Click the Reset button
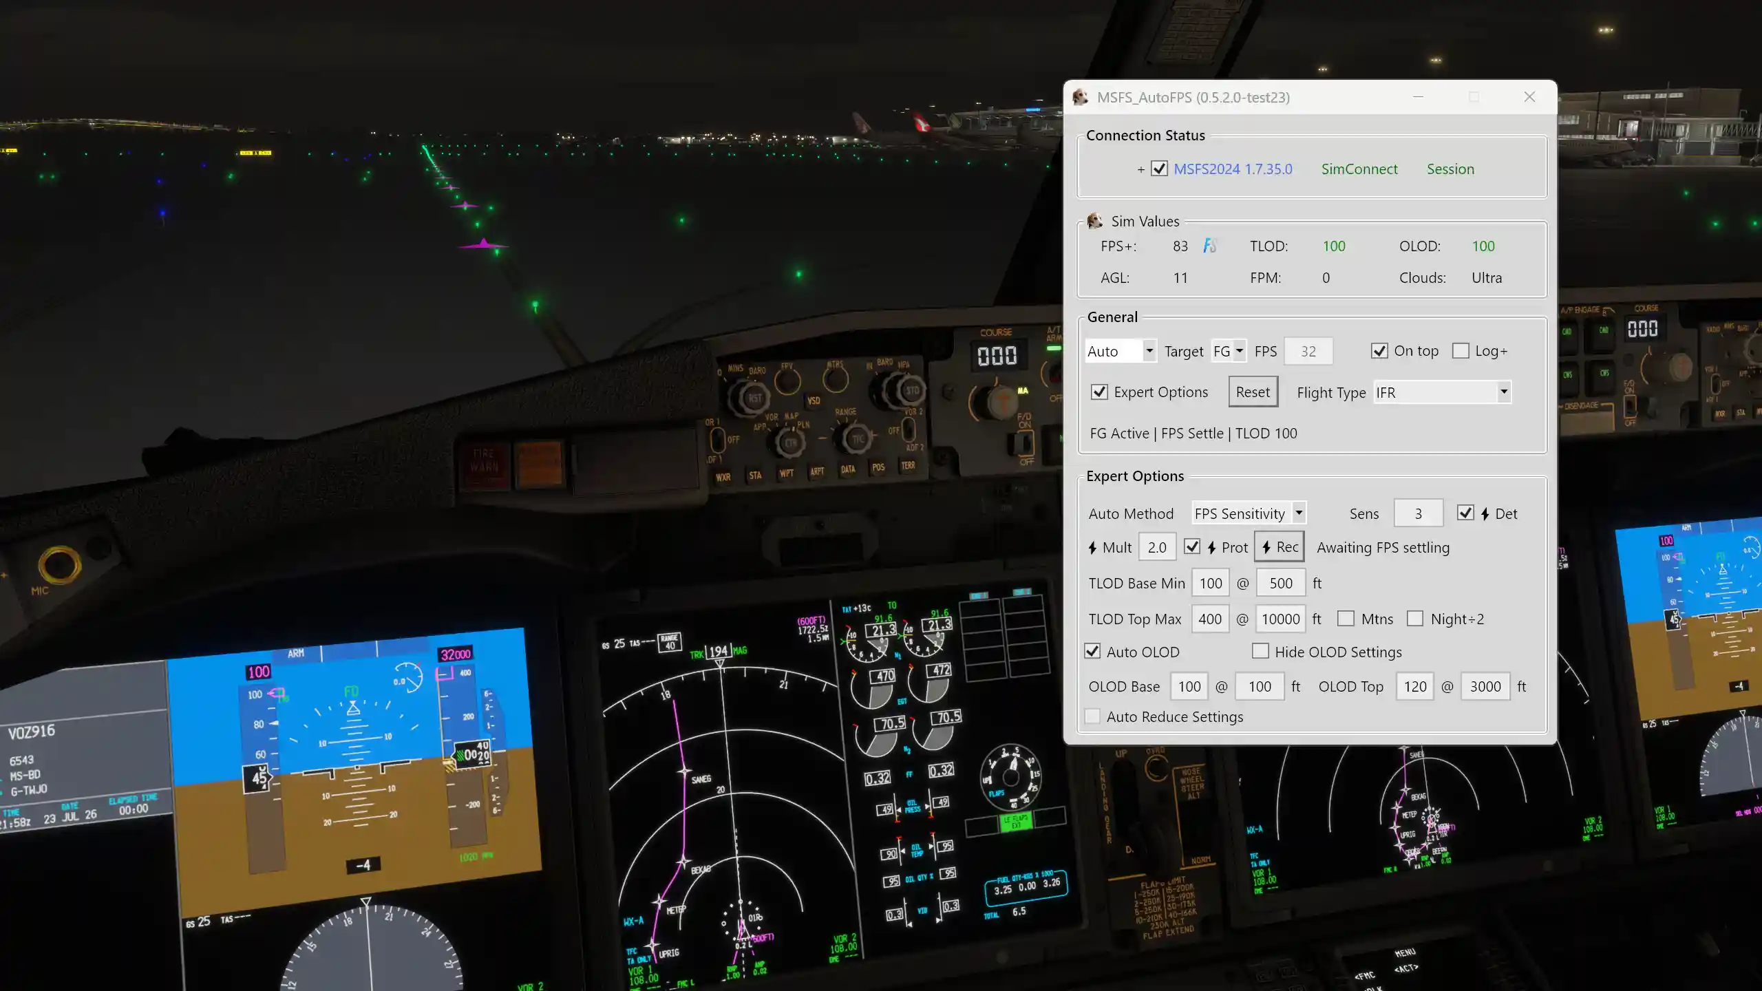The width and height of the screenshot is (1762, 991). [x=1253, y=392]
